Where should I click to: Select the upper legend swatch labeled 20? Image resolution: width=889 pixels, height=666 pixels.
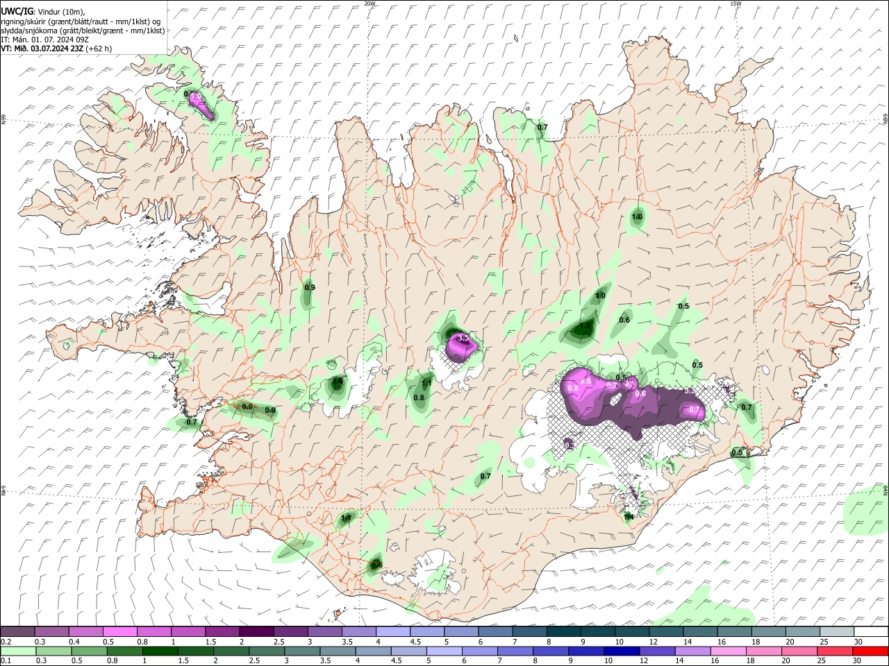[x=802, y=632]
